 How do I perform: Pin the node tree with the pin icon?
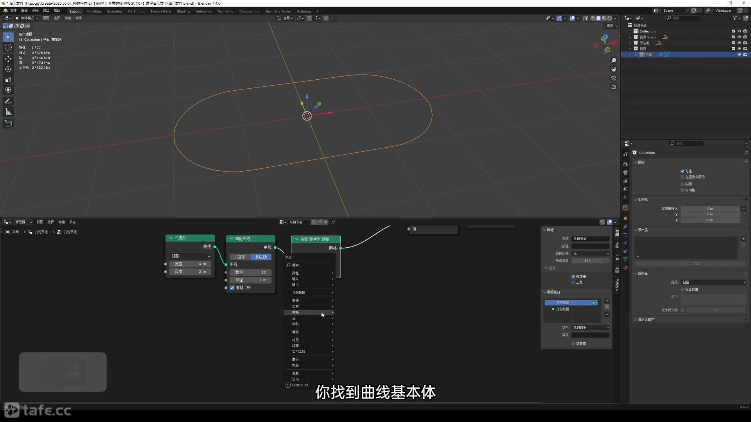333,222
